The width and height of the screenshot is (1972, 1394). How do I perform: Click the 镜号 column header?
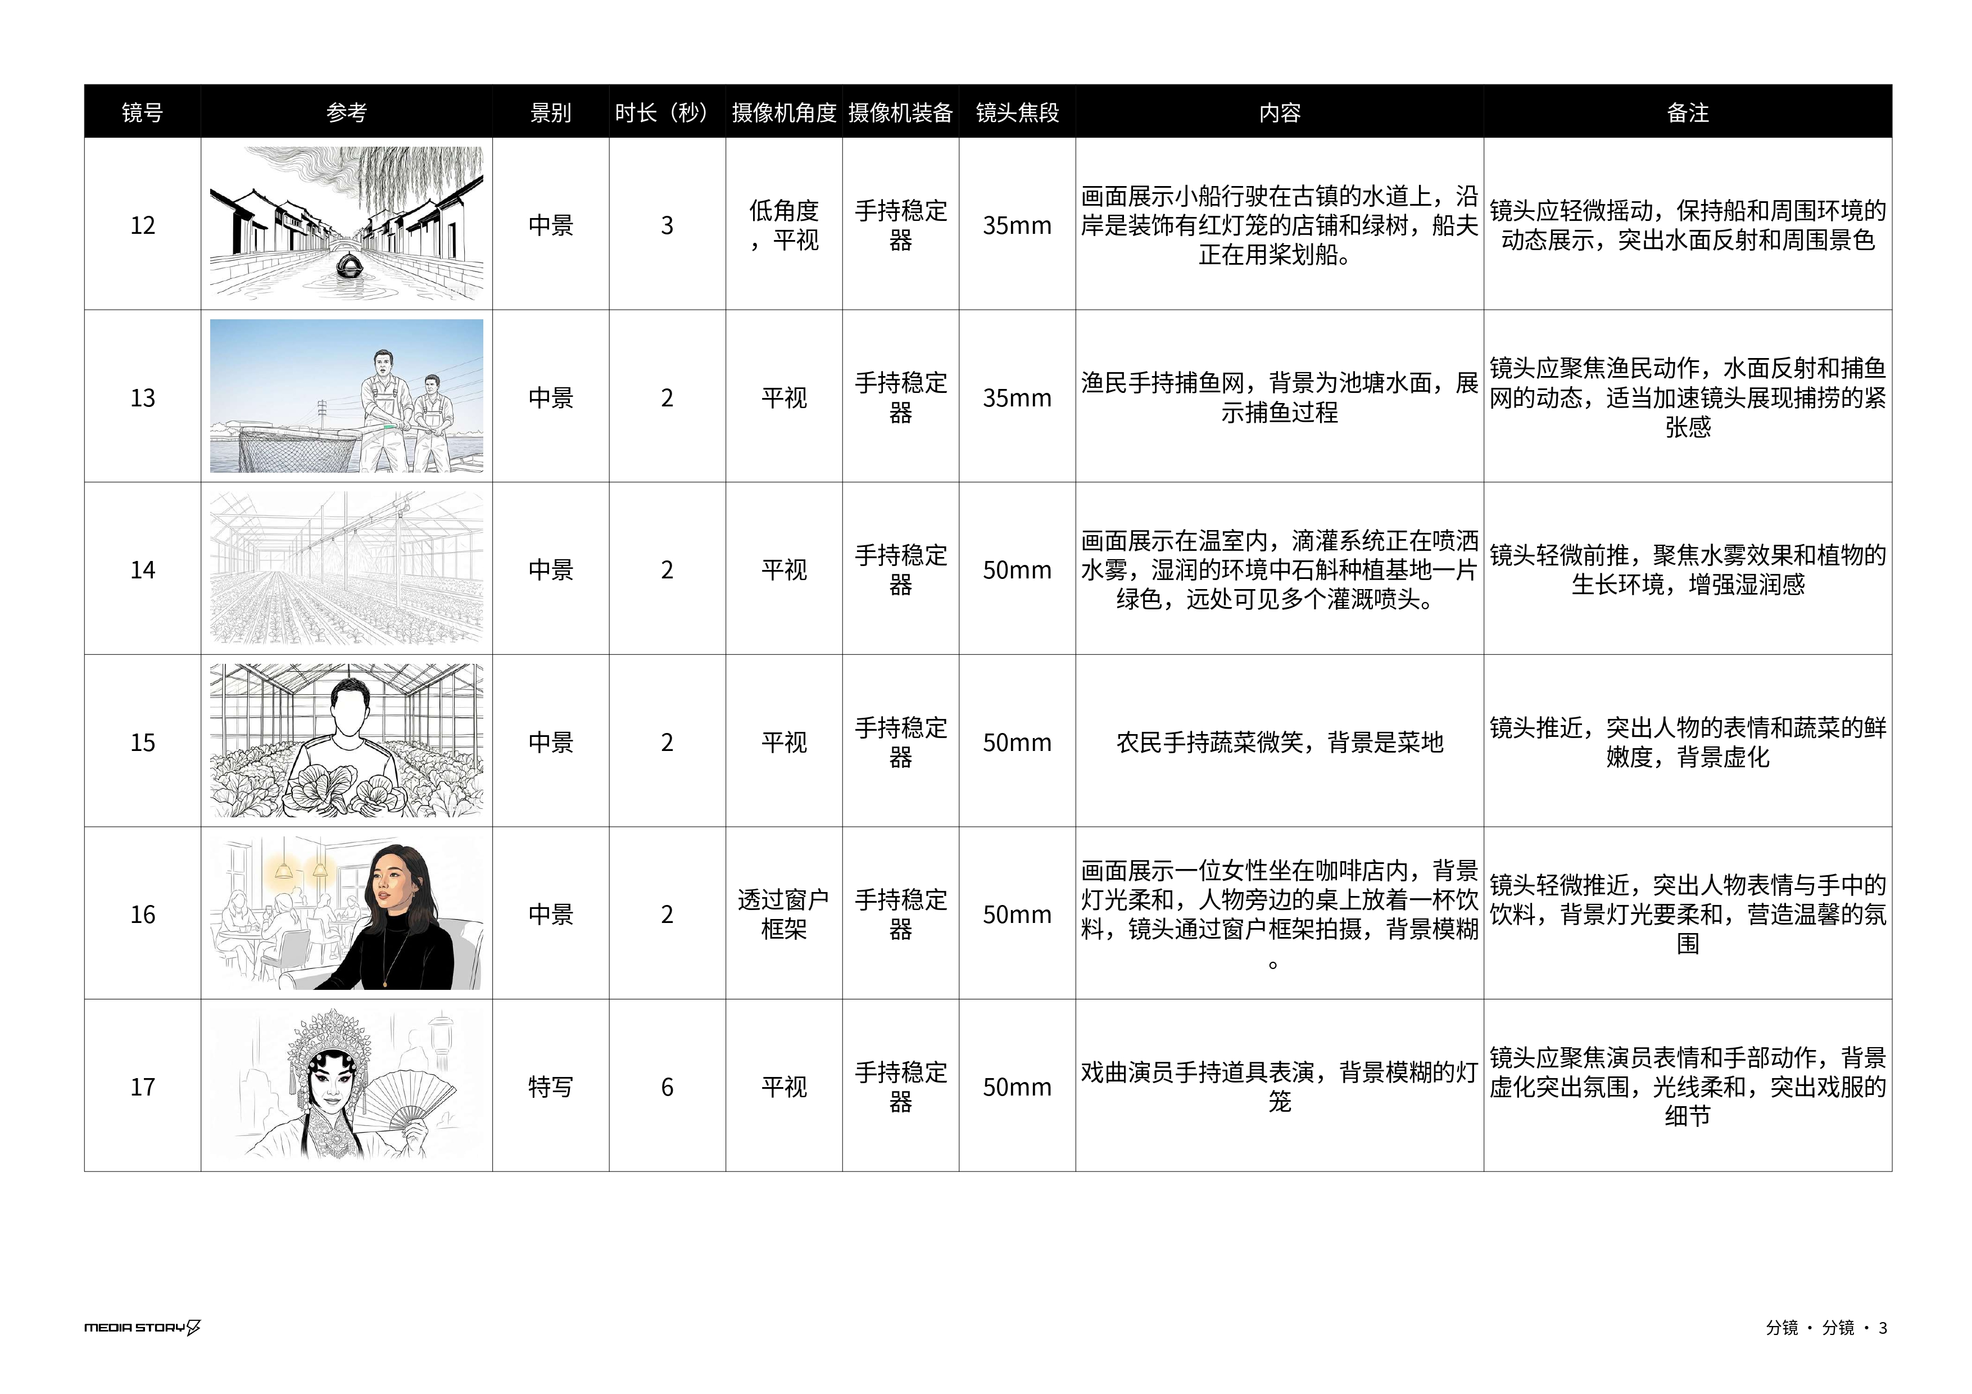(x=143, y=112)
